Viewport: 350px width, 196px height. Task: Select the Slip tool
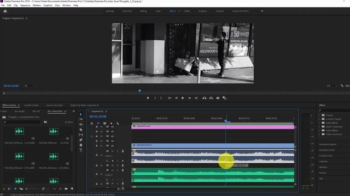pos(81,134)
